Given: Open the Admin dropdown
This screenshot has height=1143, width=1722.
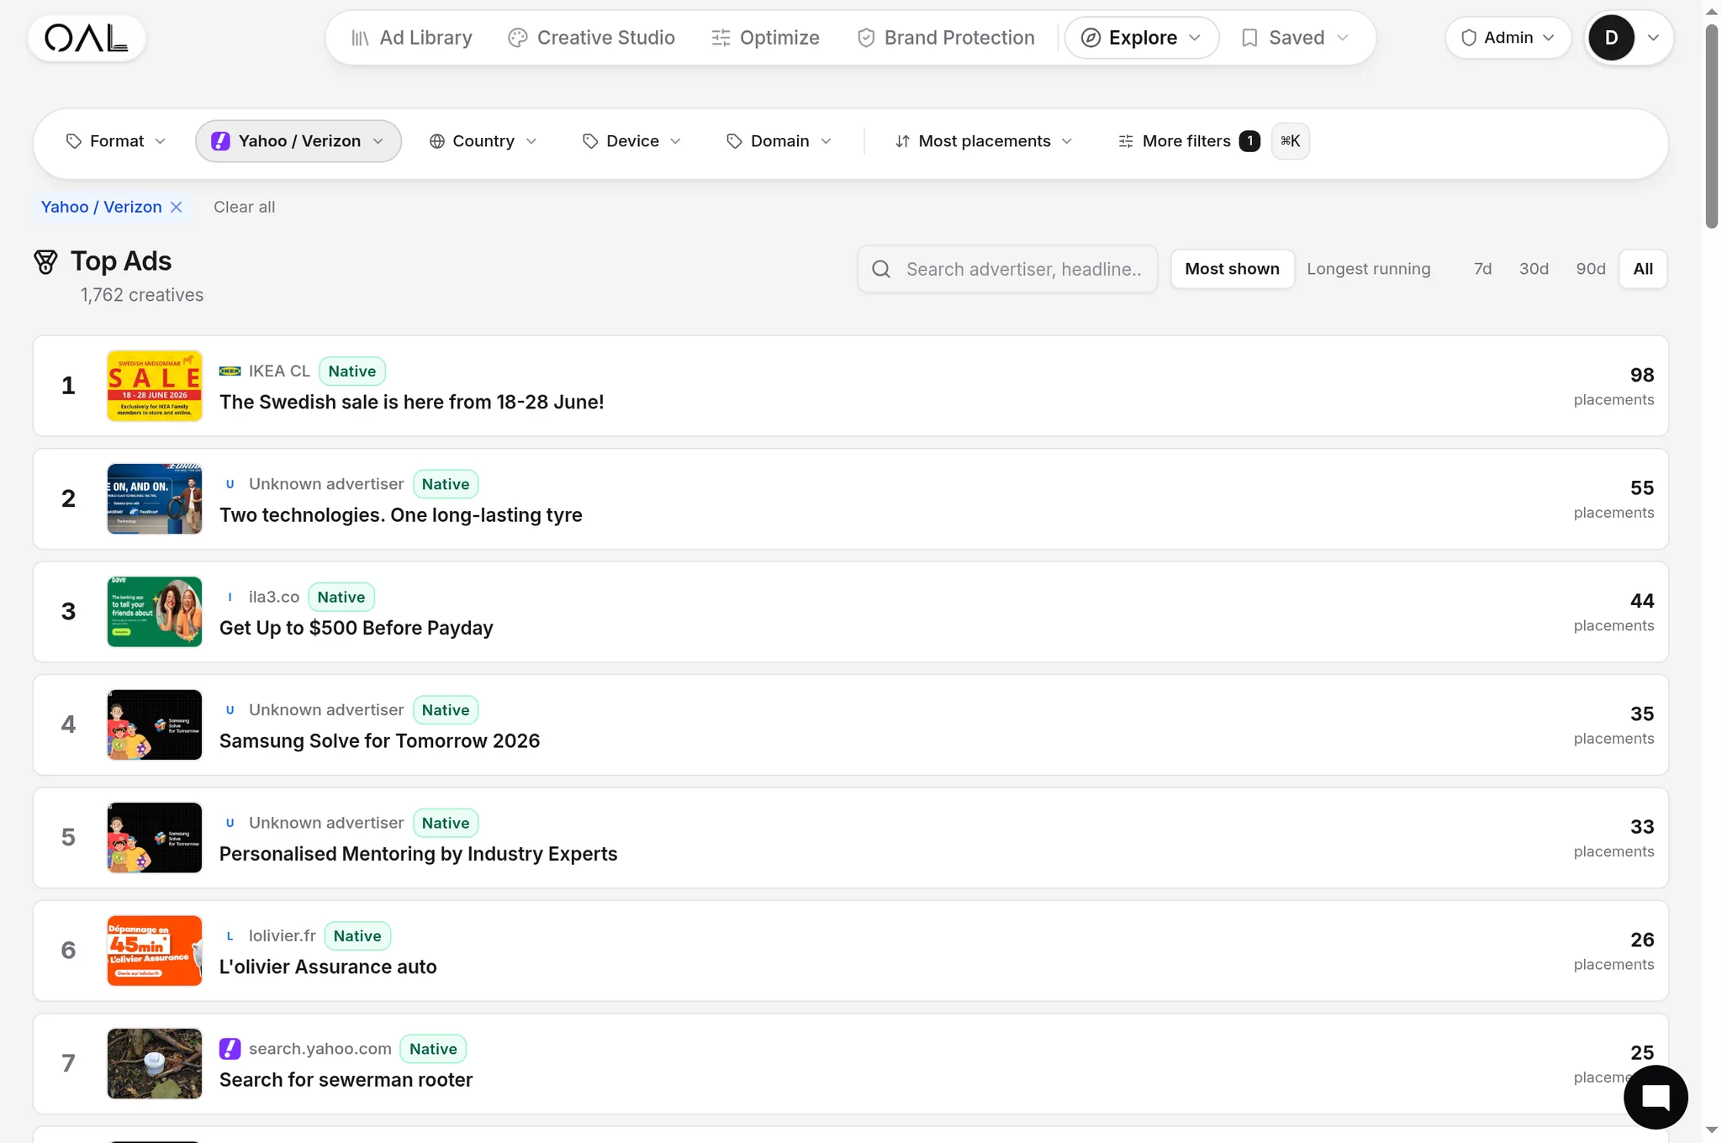Looking at the screenshot, I should [x=1508, y=38].
